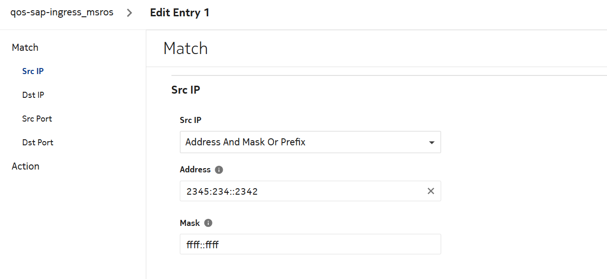Go back to qos-sap-ingress_msros breadcrumb
607x279 pixels.
point(62,13)
